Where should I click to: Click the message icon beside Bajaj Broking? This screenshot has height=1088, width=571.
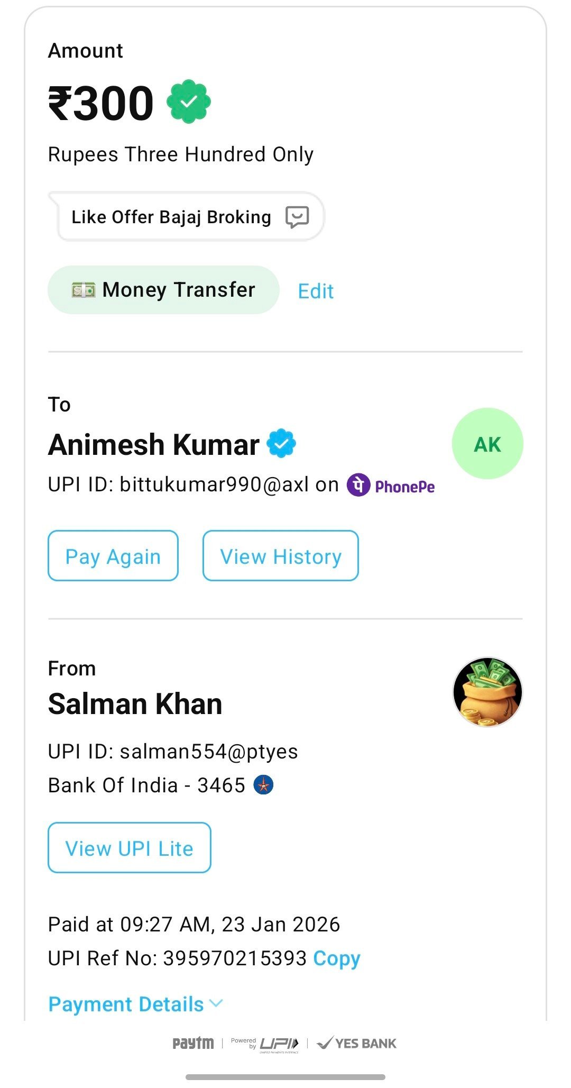click(x=297, y=217)
